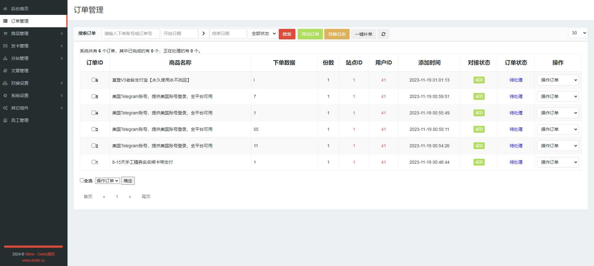Image resolution: width=594 pixels, height=266 pixels.
Task: Click the gear icon beside 系统设置
Action: 5,95
